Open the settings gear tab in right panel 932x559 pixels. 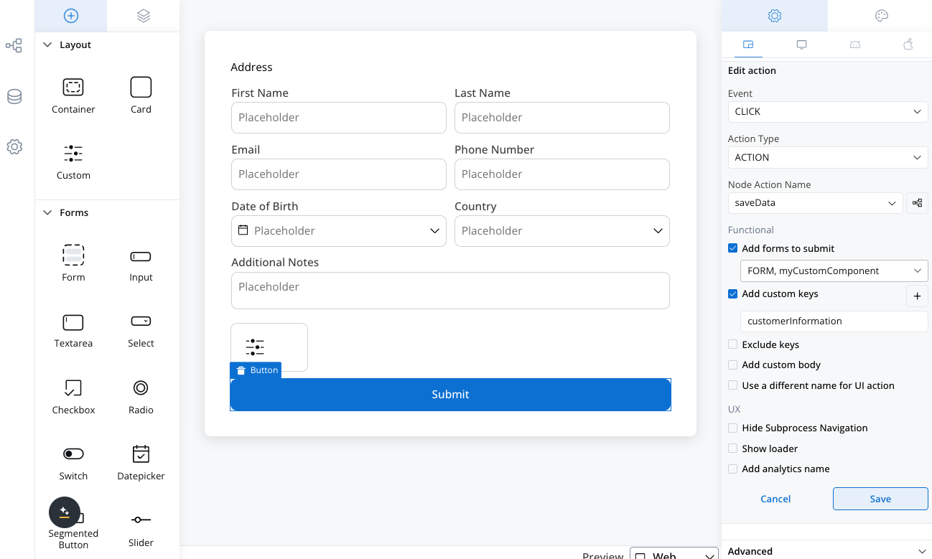click(x=774, y=16)
